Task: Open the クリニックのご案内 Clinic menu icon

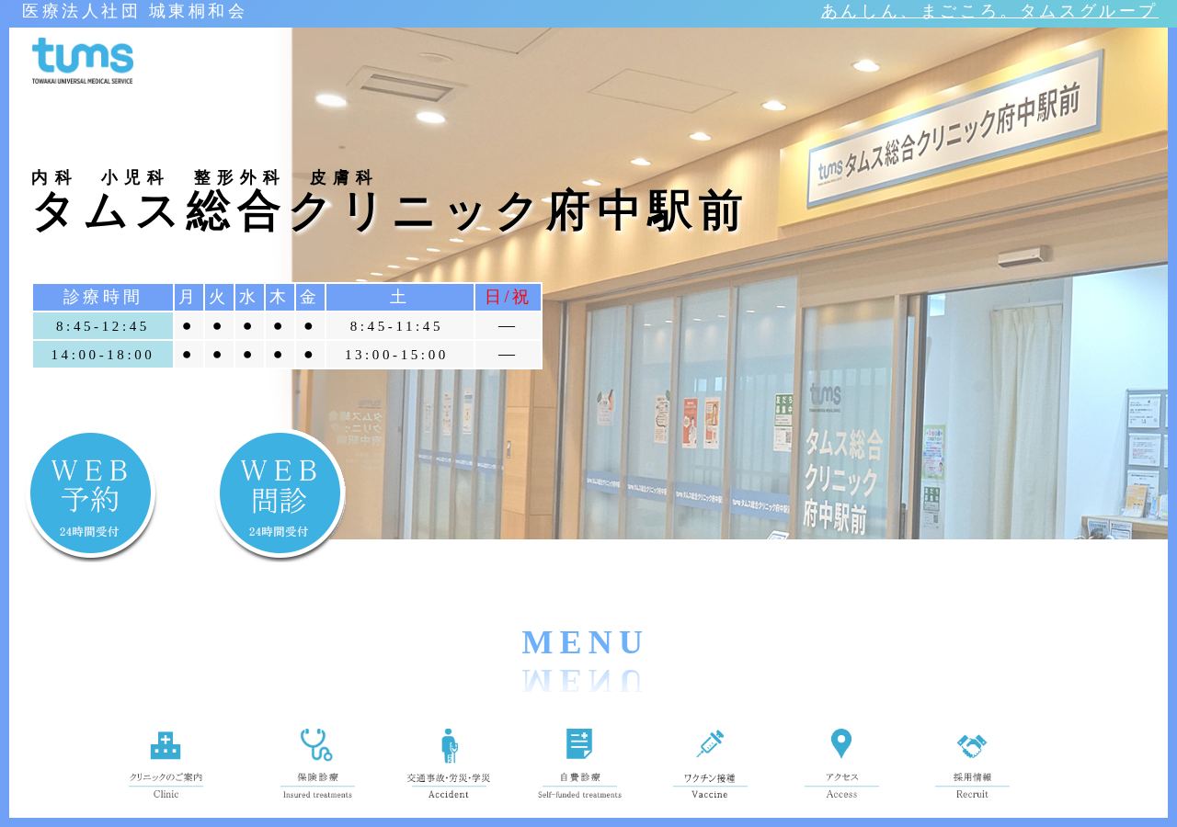Action: [166, 764]
